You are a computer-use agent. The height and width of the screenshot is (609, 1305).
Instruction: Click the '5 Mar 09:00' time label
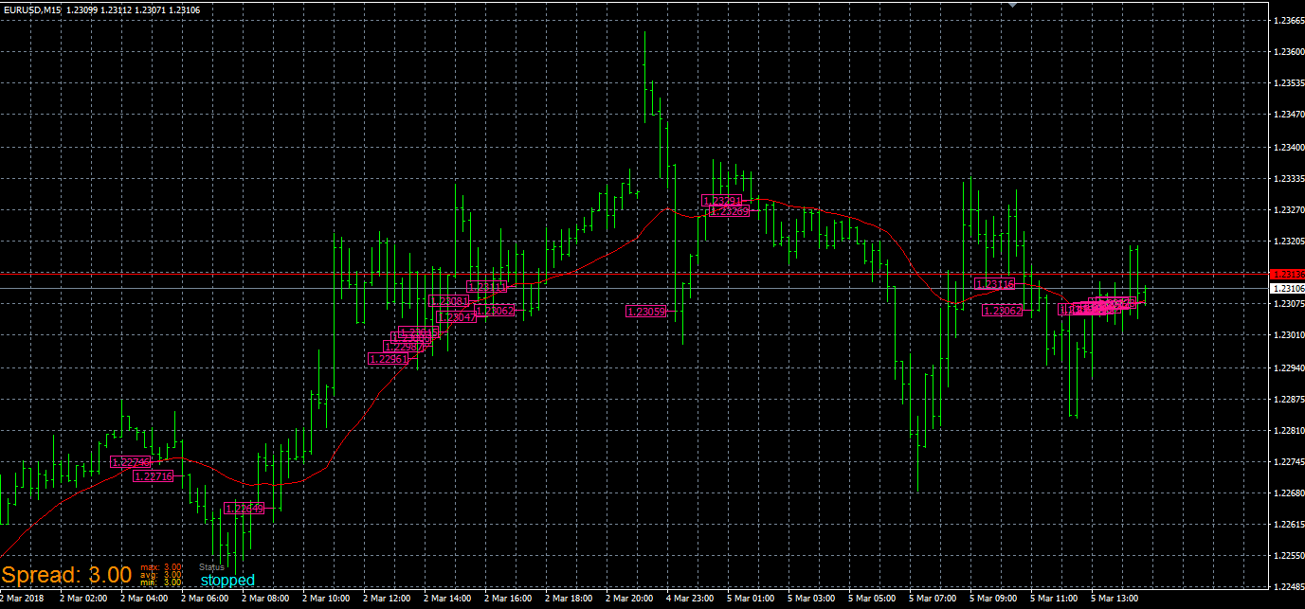[993, 599]
